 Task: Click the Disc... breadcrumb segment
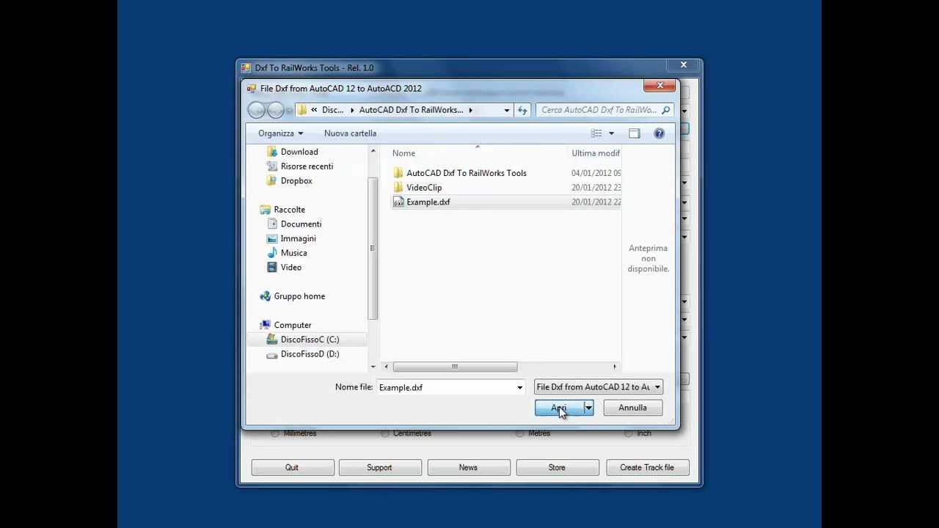coord(332,110)
